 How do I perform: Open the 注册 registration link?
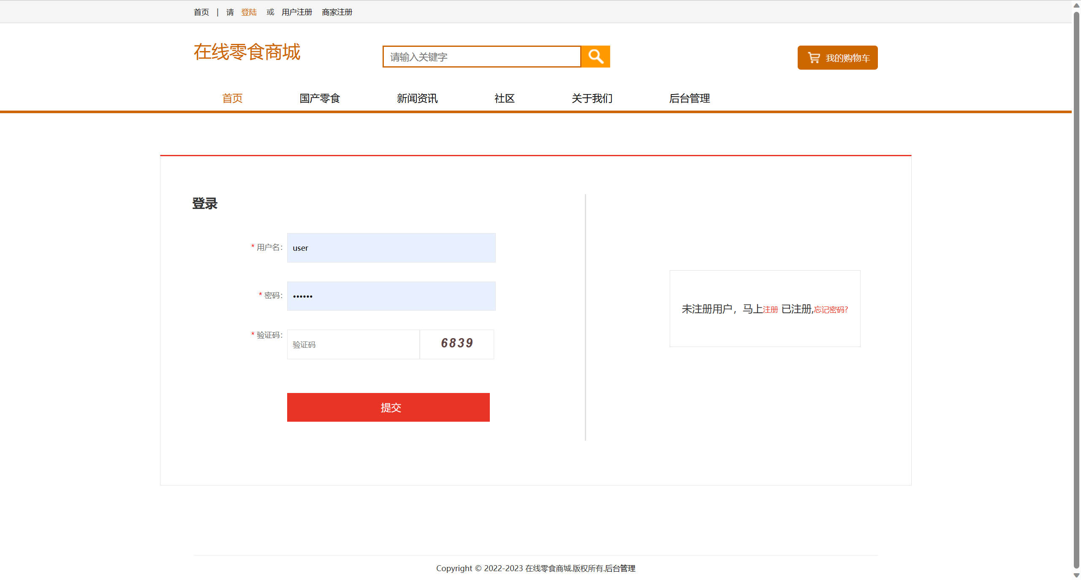click(770, 309)
